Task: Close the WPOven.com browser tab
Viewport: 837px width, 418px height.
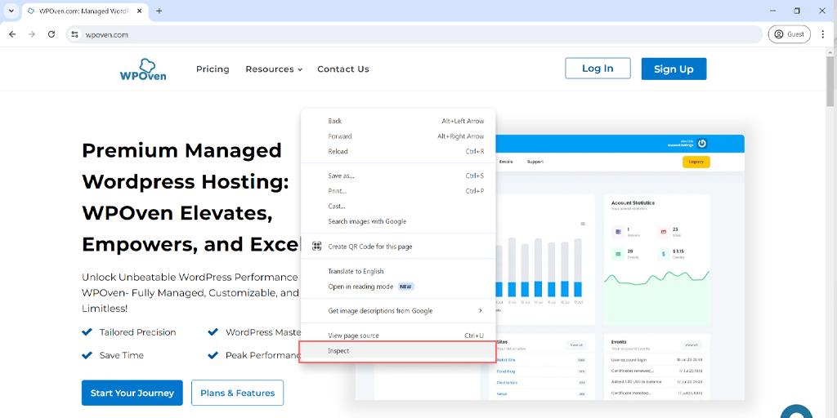Action: (x=141, y=11)
